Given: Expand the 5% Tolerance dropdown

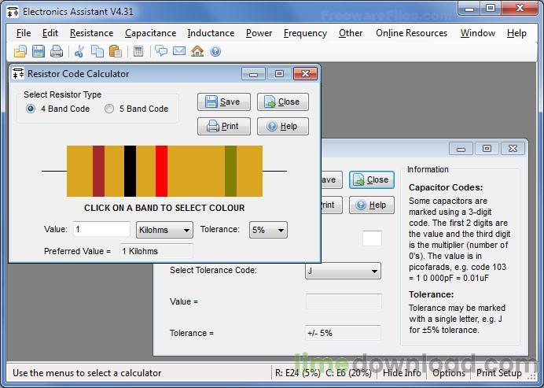Looking at the screenshot, I should click(268, 230).
